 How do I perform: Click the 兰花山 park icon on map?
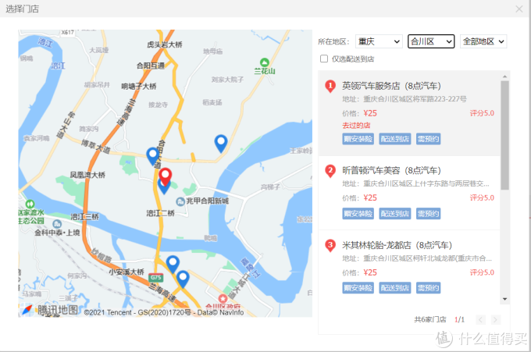tap(265, 62)
